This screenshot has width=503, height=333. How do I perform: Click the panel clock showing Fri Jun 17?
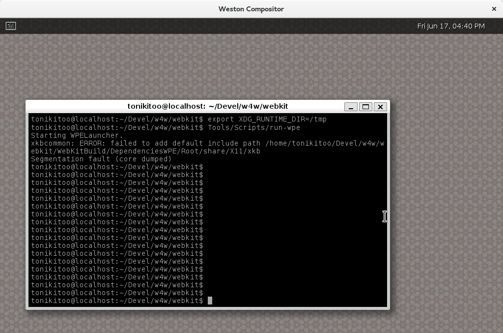pos(451,26)
